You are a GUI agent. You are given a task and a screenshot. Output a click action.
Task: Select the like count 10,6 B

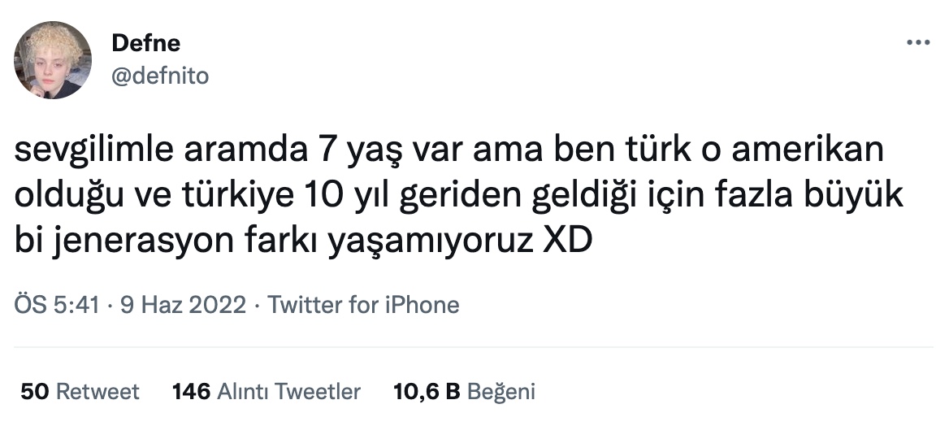427,392
